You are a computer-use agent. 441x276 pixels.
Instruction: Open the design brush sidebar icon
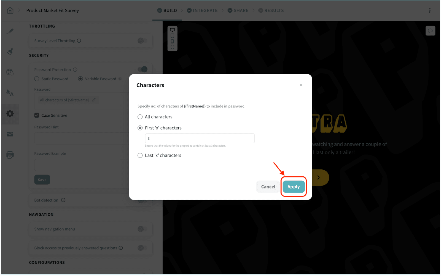click(10, 51)
